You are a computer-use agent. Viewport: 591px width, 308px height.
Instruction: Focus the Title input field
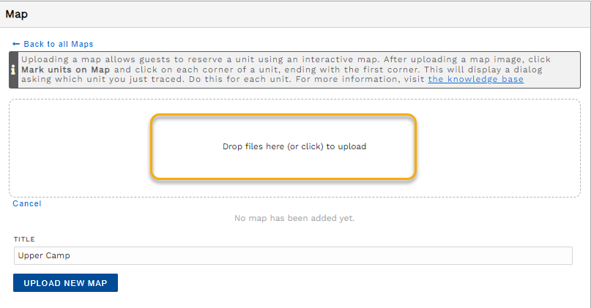(292, 255)
